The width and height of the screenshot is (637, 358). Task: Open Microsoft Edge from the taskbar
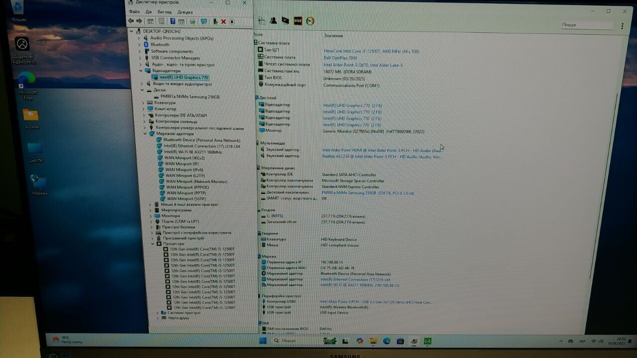pyautogui.click(x=387, y=341)
